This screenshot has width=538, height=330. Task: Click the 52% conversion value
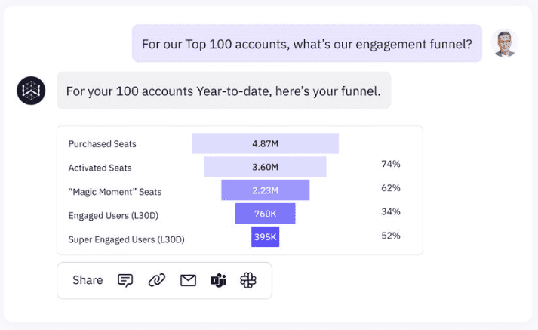pyautogui.click(x=391, y=236)
